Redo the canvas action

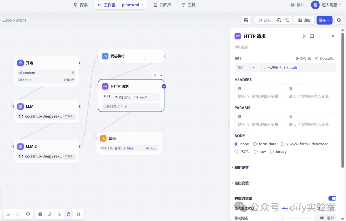[17, 214]
